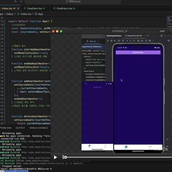Screen dimensions: 172x172
Task: Click the emulator volume up icon
Action: pyautogui.click(x=111, y=41)
